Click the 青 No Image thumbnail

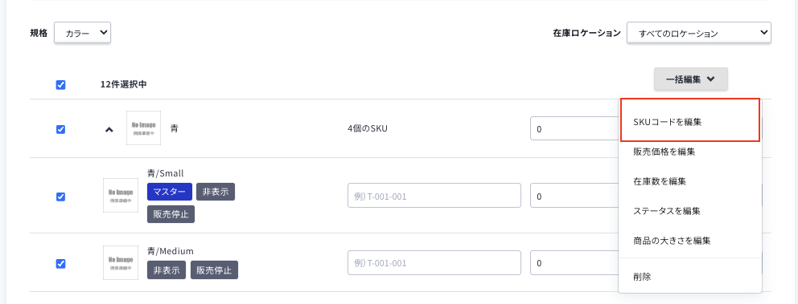tap(143, 128)
